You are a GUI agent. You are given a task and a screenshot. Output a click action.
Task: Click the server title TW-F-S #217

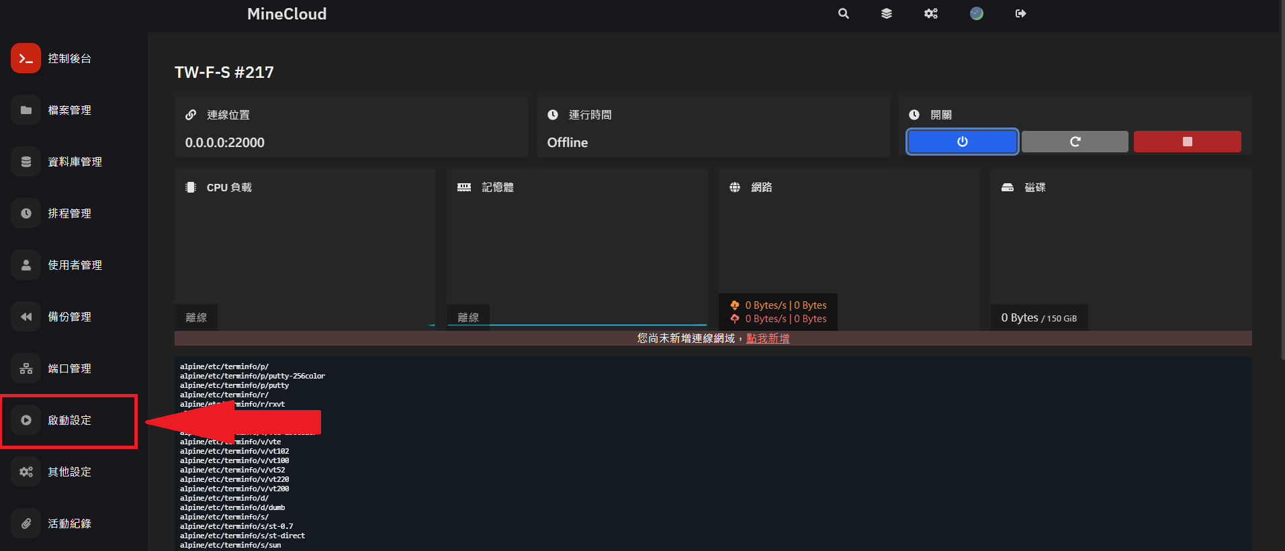point(224,72)
